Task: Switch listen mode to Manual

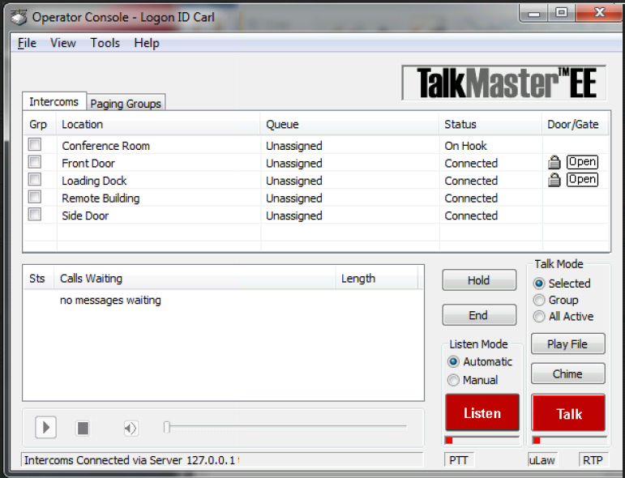Action: pyautogui.click(x=454, y=380)
